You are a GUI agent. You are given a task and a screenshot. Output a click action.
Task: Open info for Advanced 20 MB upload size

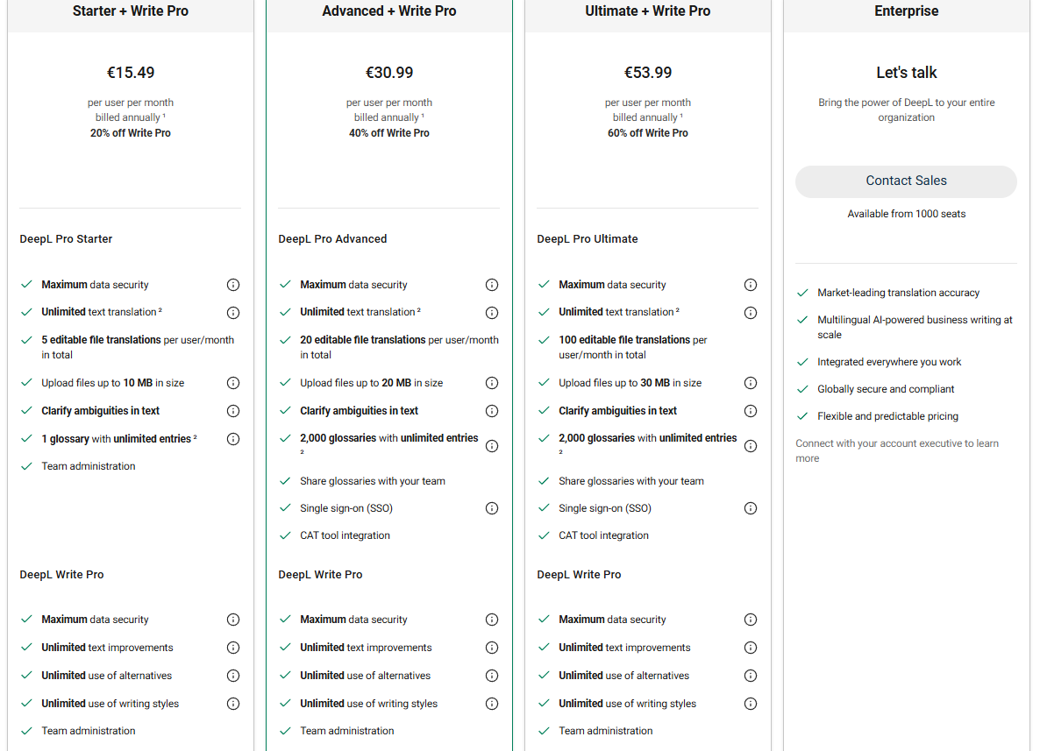tap(491, 383)
